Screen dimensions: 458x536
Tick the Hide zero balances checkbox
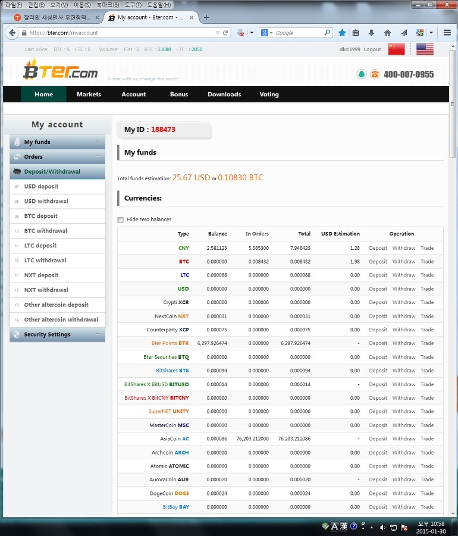[x=120, y=220]
